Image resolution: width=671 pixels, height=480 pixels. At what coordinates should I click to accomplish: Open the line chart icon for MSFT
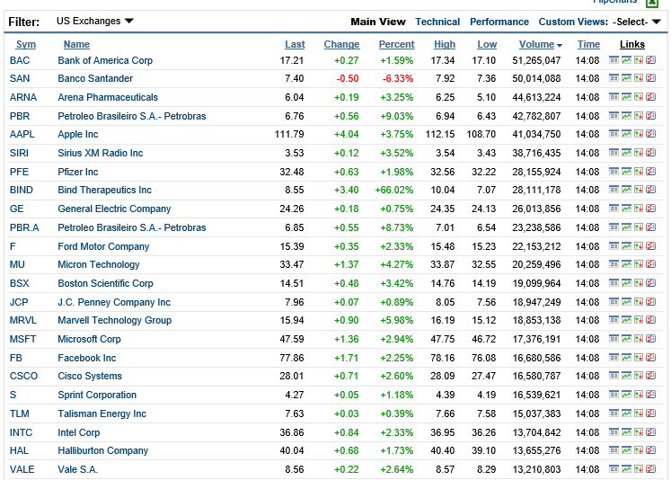pyautogui.click(x=626, y=338)
